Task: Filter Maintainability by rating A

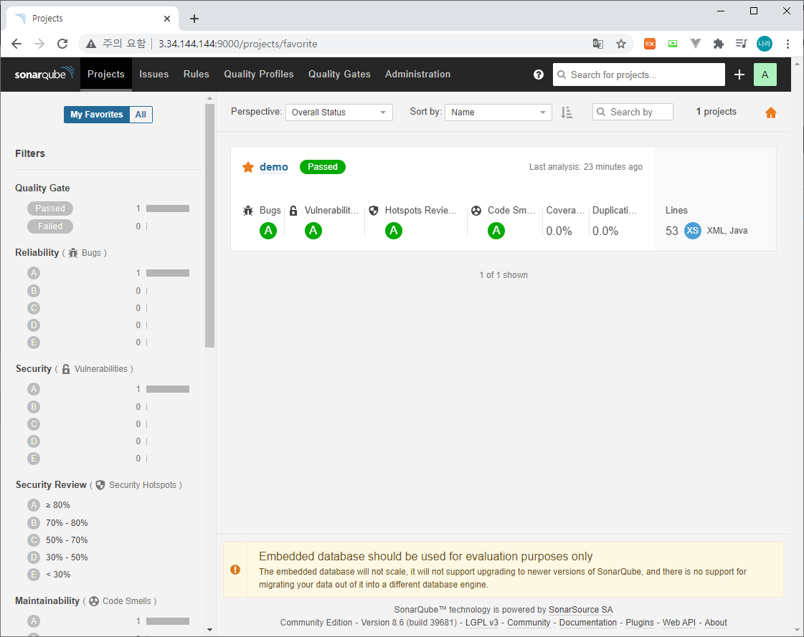Action: click(33, 621)
